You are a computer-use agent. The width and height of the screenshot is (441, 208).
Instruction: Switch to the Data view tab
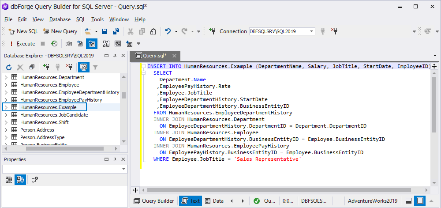point(214,200)
